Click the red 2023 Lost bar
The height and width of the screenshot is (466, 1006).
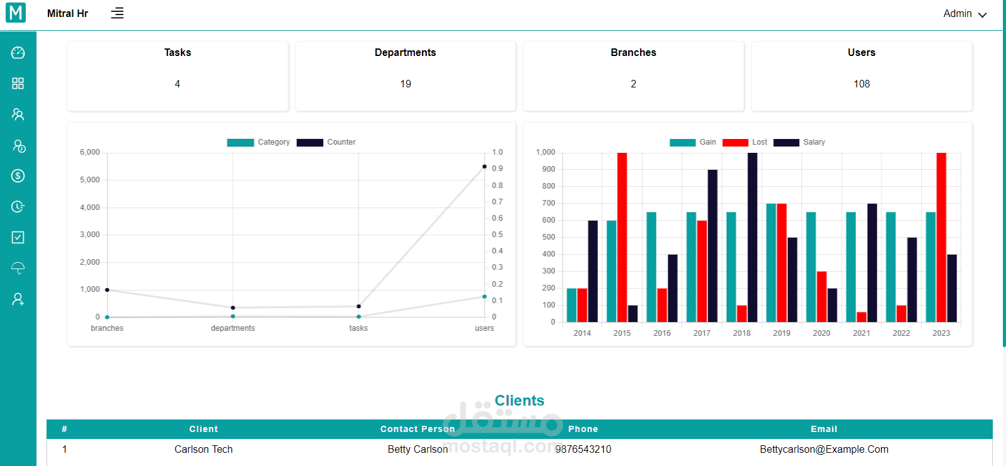[x=941, y=237]
